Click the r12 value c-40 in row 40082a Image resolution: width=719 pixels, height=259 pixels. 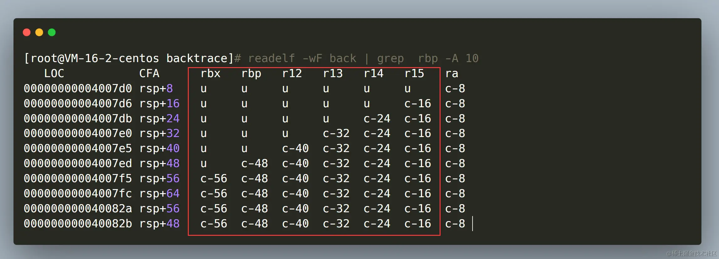click(x=295, y=209)
